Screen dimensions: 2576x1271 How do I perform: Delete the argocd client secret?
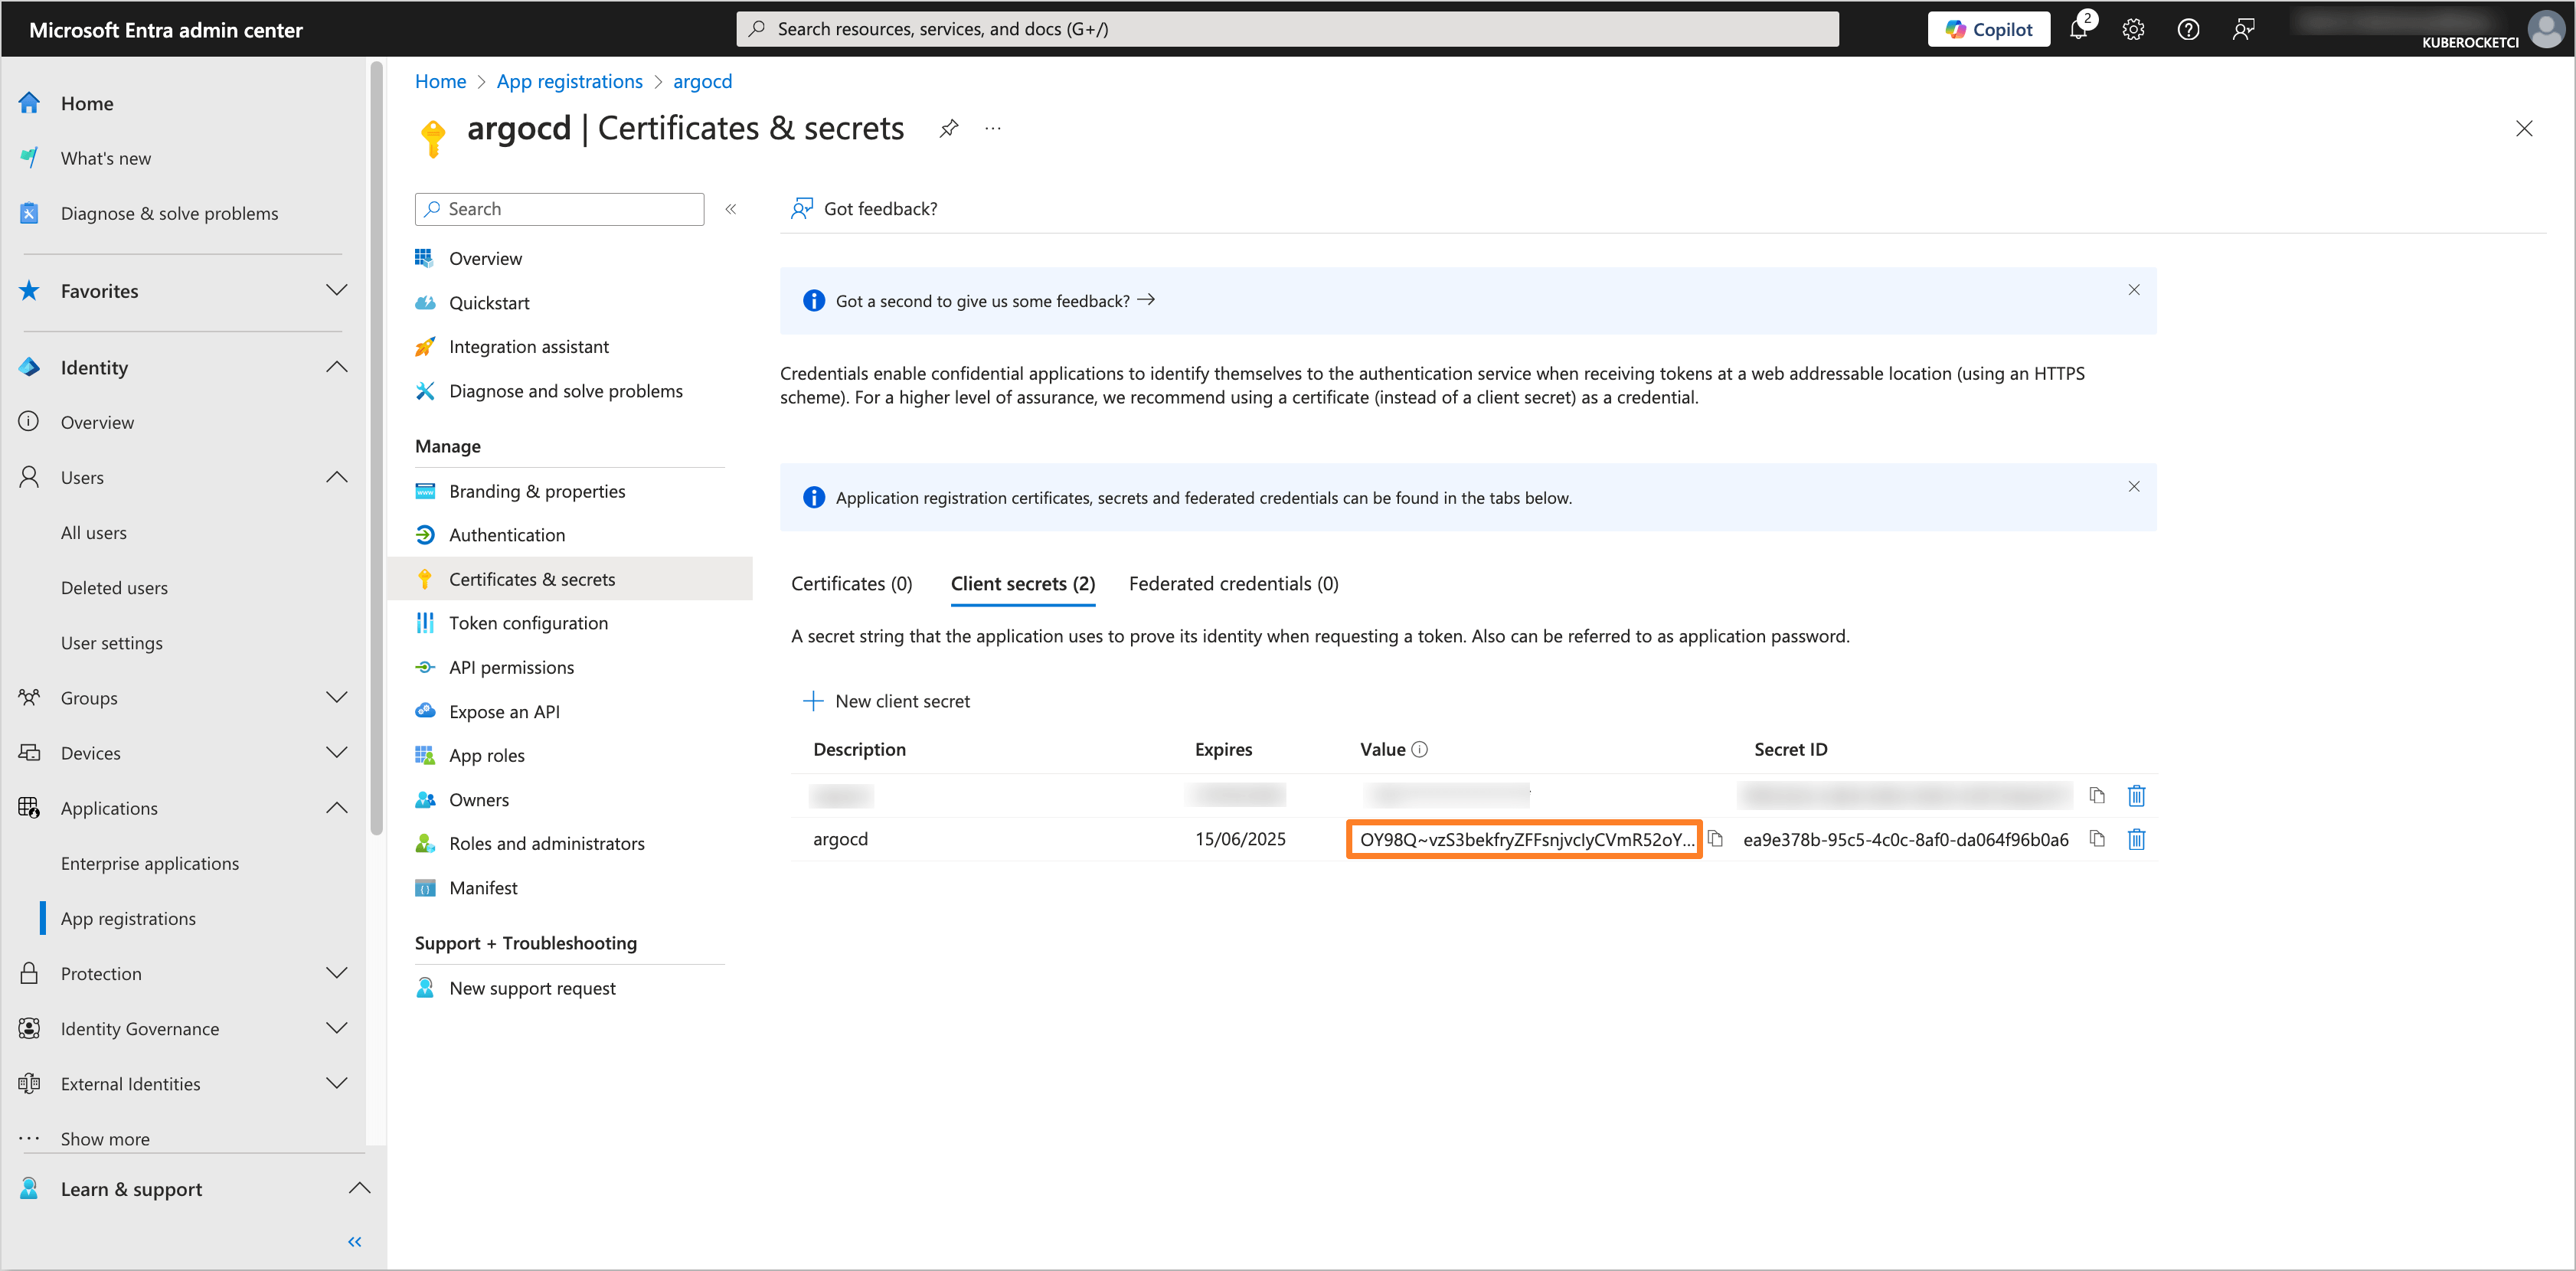click(x=2136, y=839)
